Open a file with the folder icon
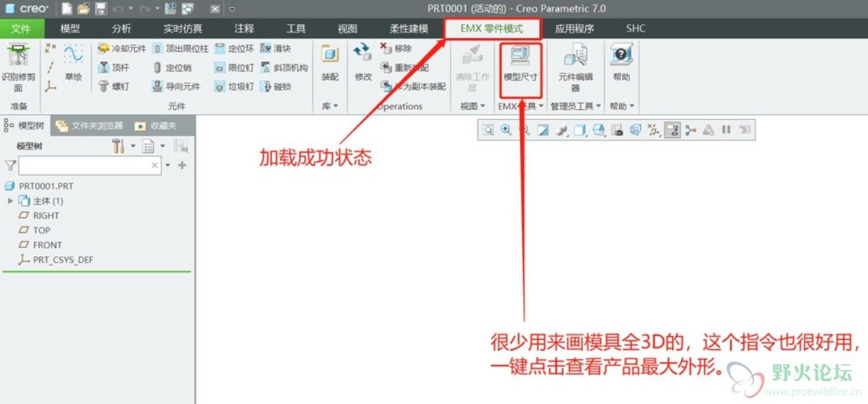 tap(83, 9)
